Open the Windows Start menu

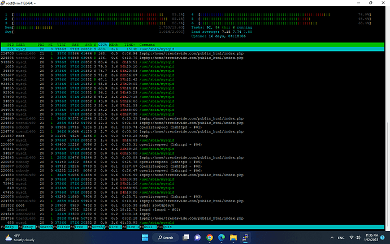(x=145, y=238)
